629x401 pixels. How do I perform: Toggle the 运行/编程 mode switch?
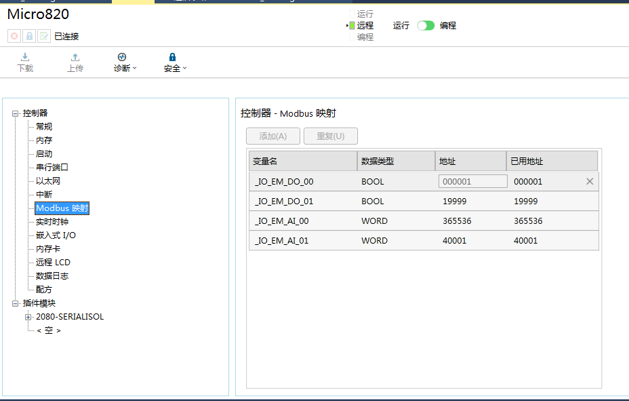point(426,26)
